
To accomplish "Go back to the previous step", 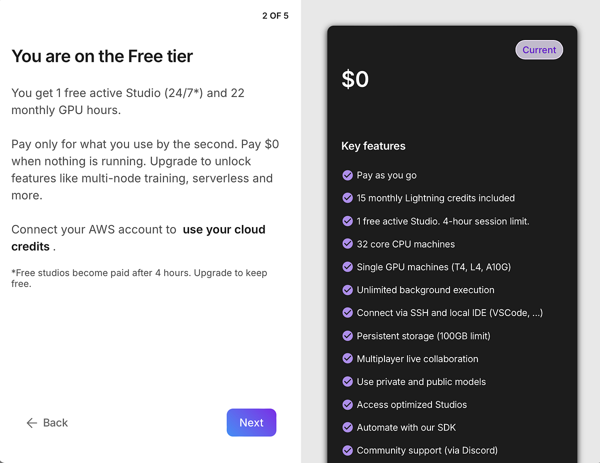I will (x=47, y=423).
